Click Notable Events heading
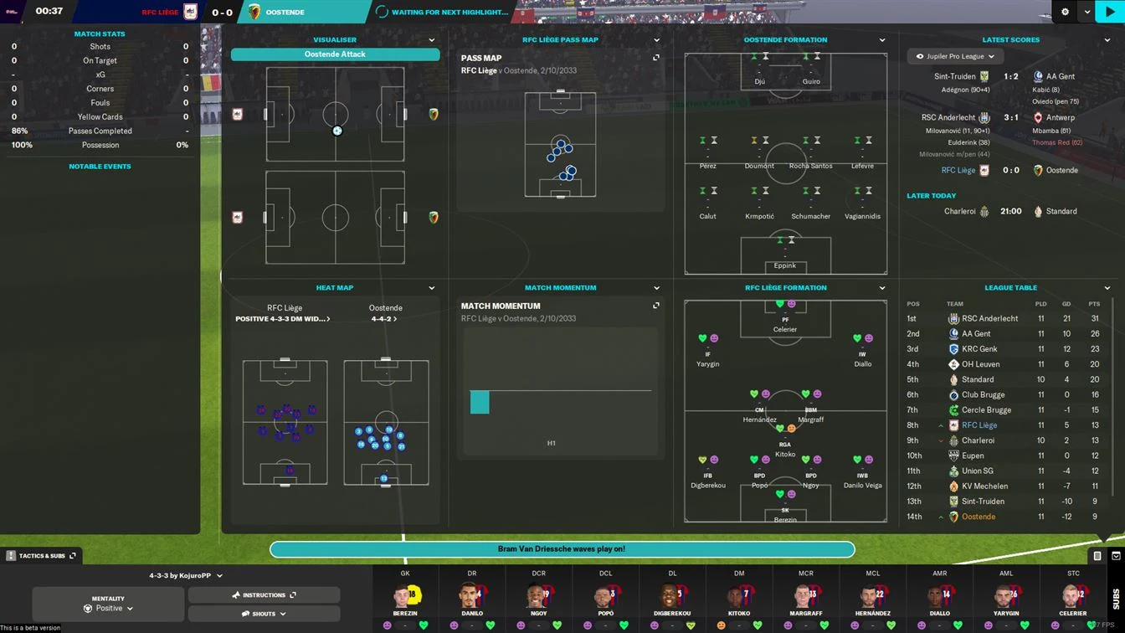 click(100, 167)
